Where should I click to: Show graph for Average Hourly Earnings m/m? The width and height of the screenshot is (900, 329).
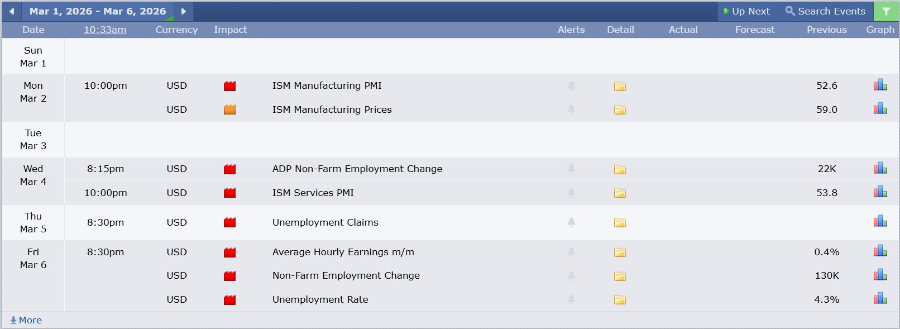tap(880, 251)
